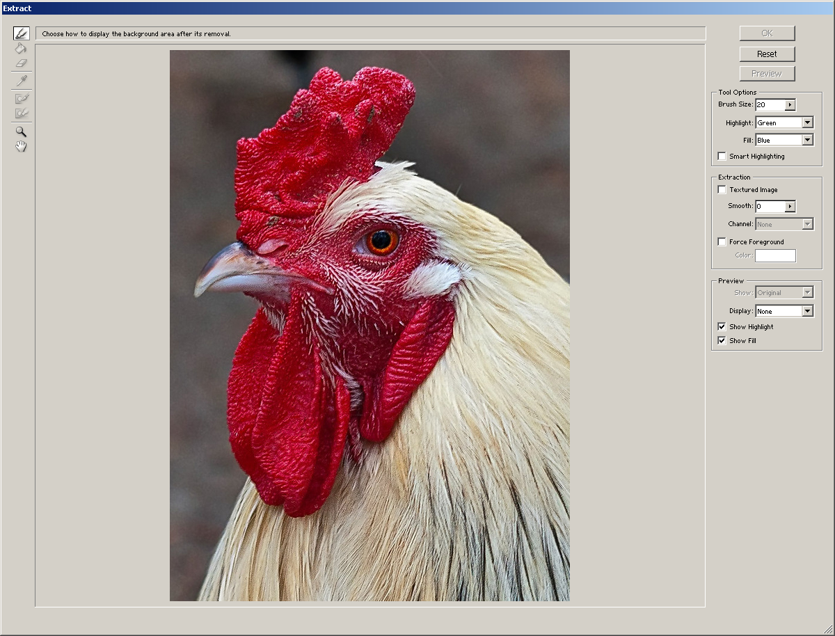Check the Textured Image option
The height and width of the screenshot is (636, 835).
point(722,189)
